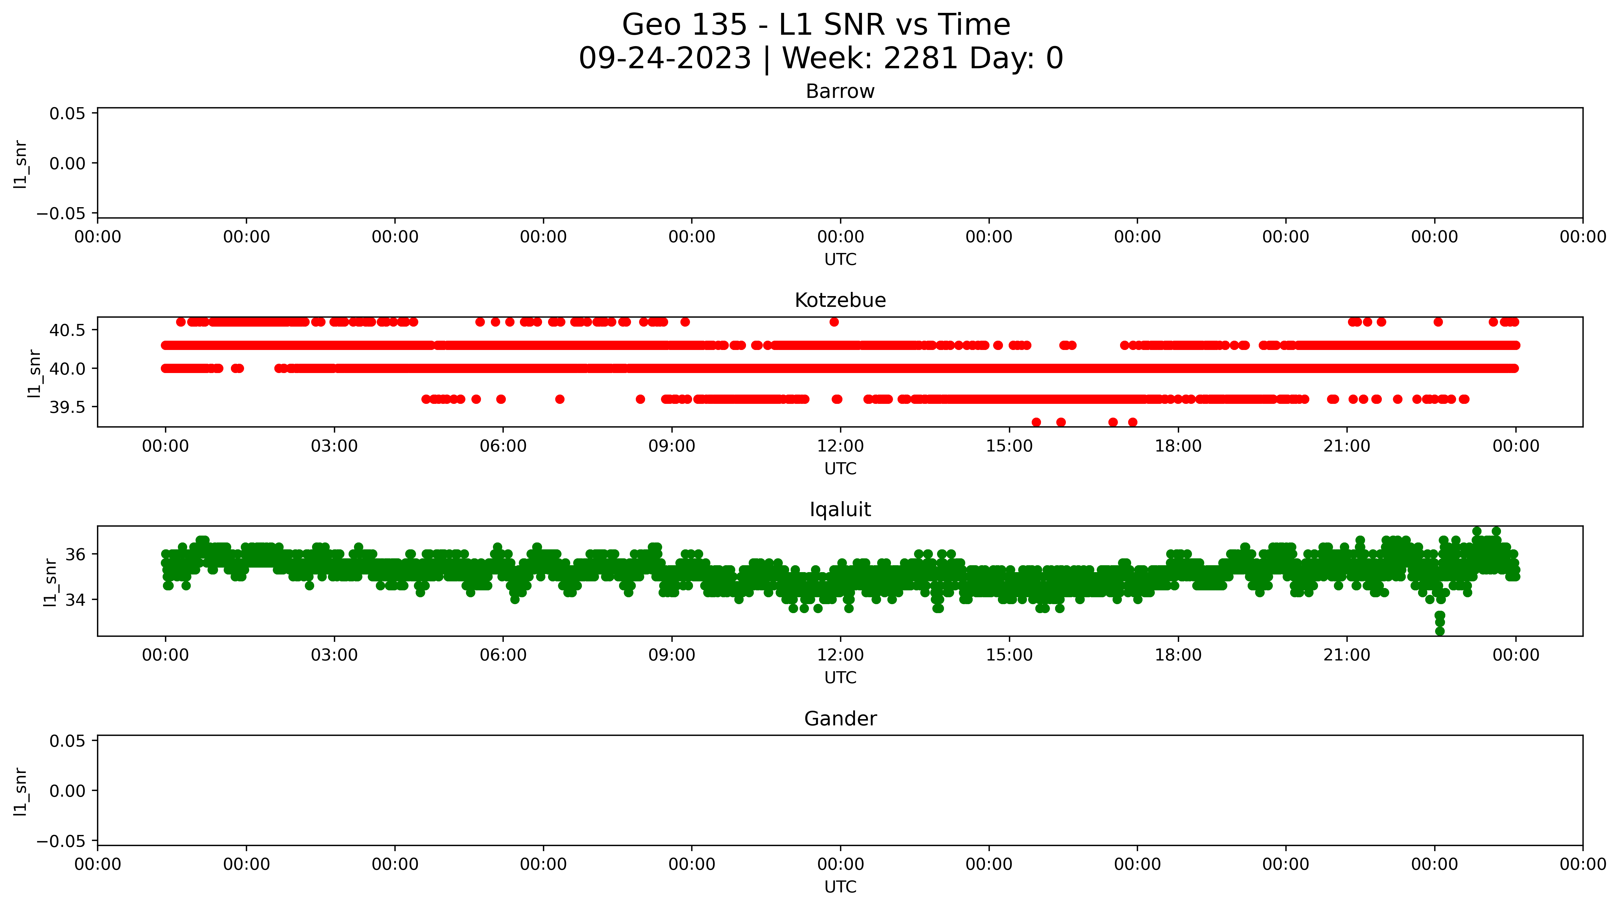Image resolution: width=1619 pixels, height=908 pixels.
Task: Click the 21:00 x-tick on Iqaluit plot
Action: click(1347, 655)
